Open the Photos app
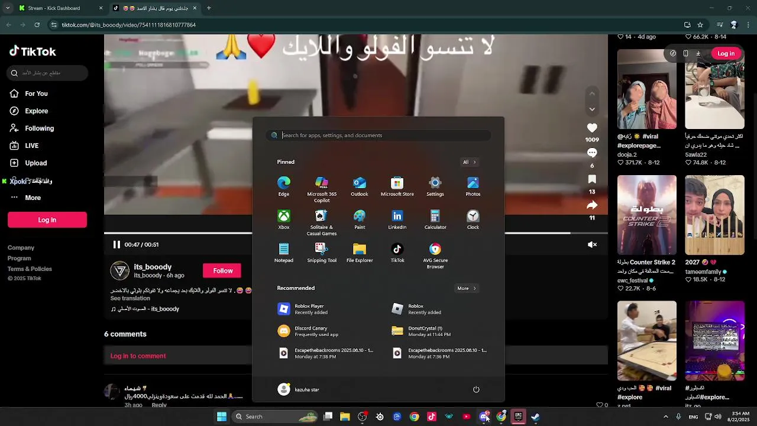757x426 pixels. click(473, 186)
